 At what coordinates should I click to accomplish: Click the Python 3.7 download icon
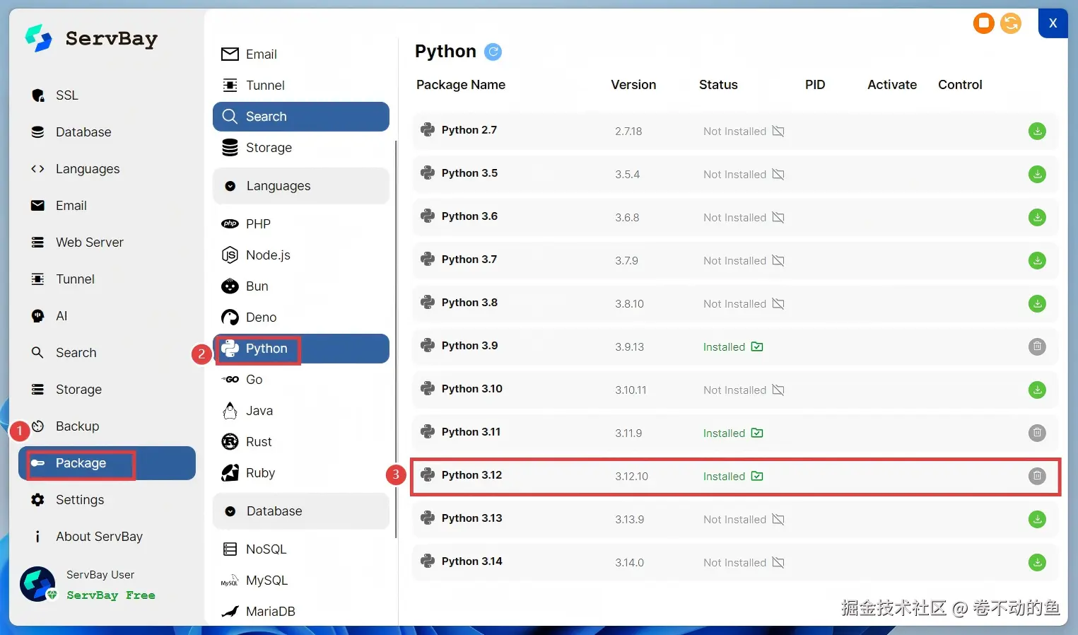pos(1037,260)
